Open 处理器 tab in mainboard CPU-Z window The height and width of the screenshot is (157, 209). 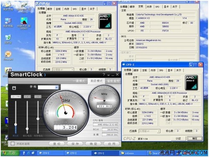124,7
